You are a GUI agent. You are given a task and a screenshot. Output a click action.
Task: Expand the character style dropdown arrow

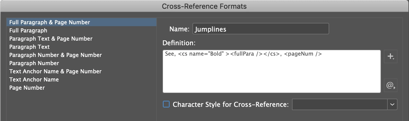click(x=392, y=104)
